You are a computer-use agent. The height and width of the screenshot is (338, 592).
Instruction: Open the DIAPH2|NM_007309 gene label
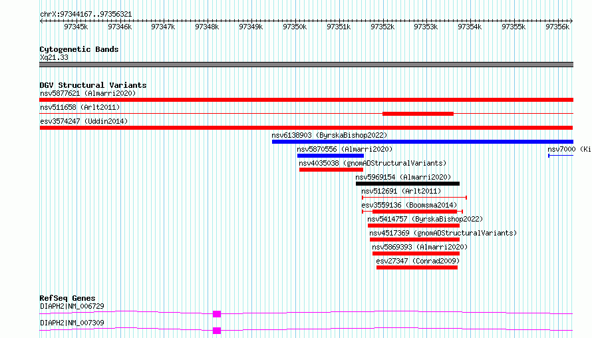pos(72,323)
